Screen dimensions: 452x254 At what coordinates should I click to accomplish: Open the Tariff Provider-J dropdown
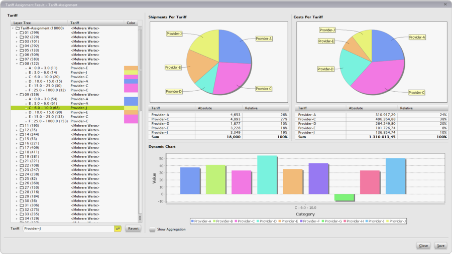pyautogui.click(x=118, y=228)
